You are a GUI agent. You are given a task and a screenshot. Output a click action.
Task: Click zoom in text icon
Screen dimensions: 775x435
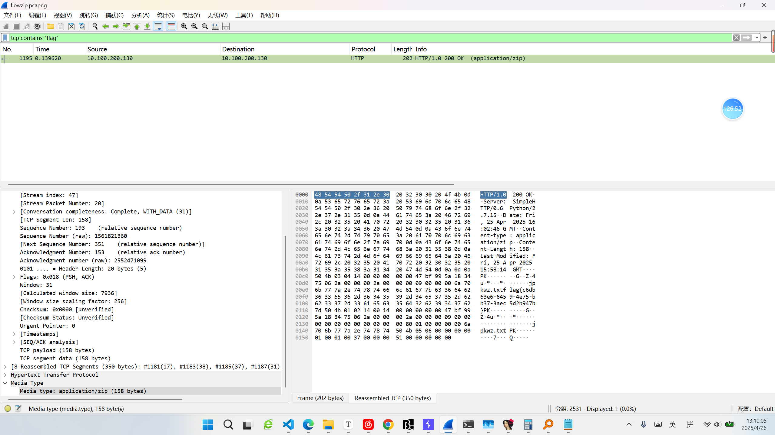(184, 26)
